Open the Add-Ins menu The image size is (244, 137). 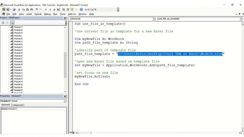(x=72, y=14)
